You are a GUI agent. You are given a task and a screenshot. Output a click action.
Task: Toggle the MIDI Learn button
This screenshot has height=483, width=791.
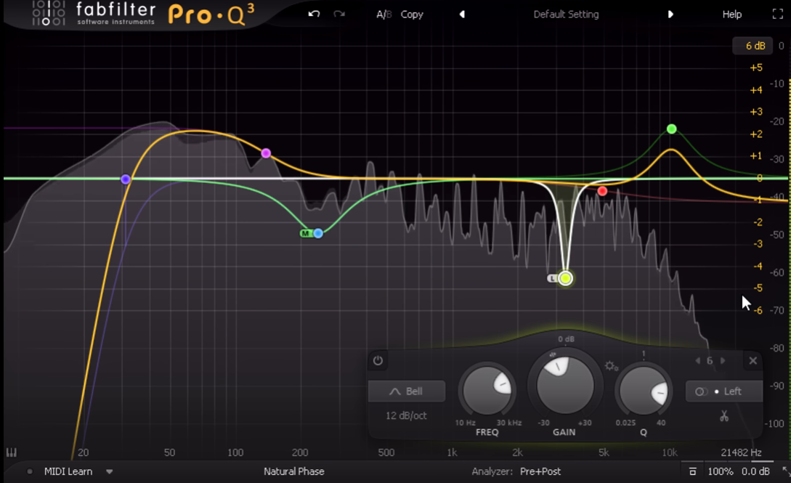click(68, 471)
